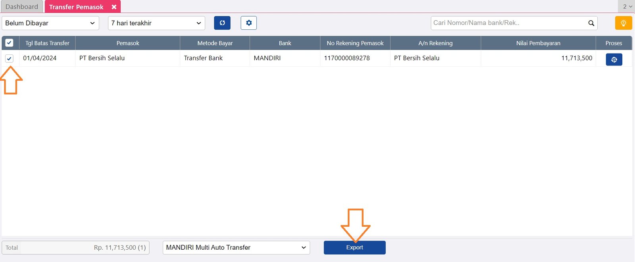Viewport: 635px width, 262px height.
Task: Expand the tab count dropdown at top right
Action: [x=627, y=7]
